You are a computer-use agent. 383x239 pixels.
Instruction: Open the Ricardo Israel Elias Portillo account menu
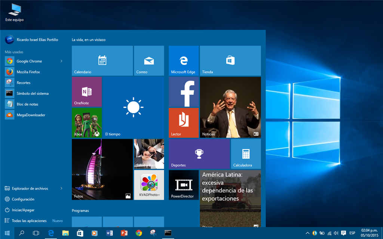tap(31, 40)
